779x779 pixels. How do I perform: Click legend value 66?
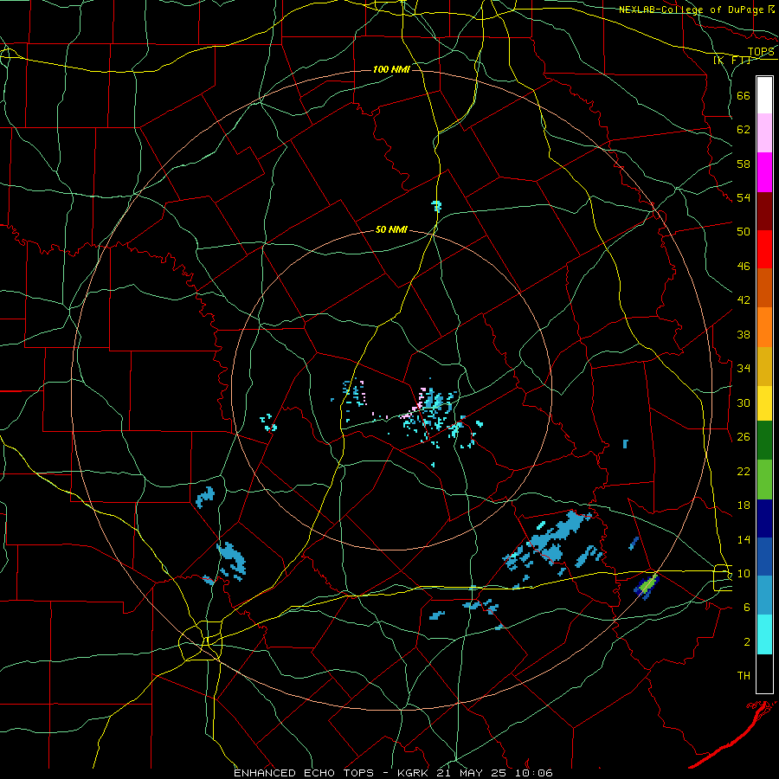point(744,95)
